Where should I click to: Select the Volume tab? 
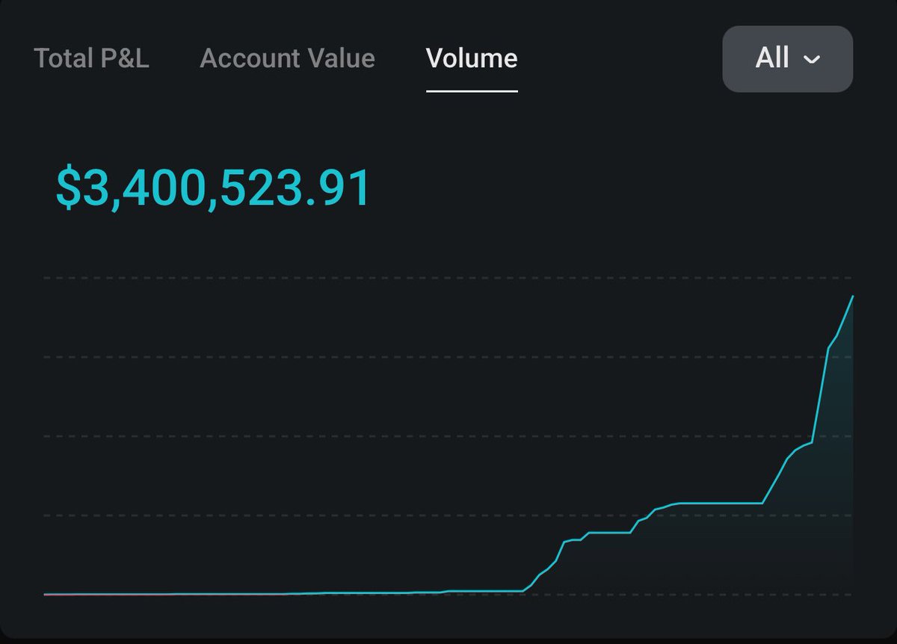(472, 58)
